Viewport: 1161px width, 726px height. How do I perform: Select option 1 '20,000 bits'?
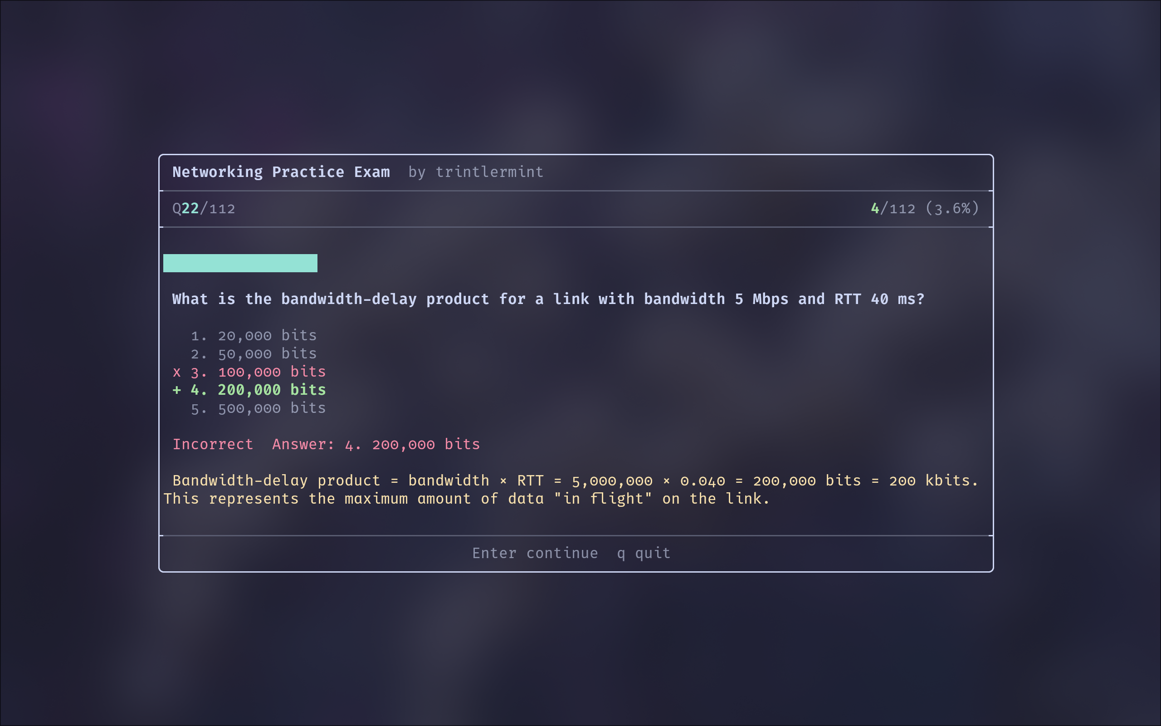[267, 336]
